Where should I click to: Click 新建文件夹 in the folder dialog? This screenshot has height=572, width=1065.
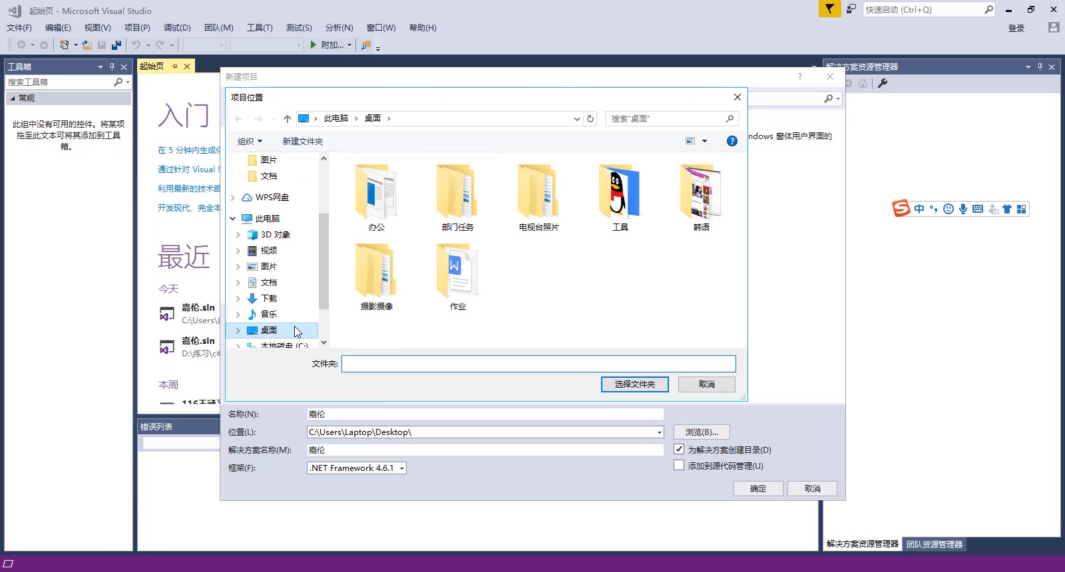[x=303, y=141]
